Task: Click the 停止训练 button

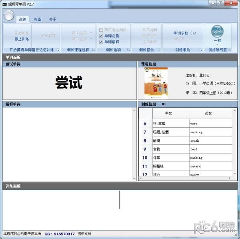Action: (22, 39)
